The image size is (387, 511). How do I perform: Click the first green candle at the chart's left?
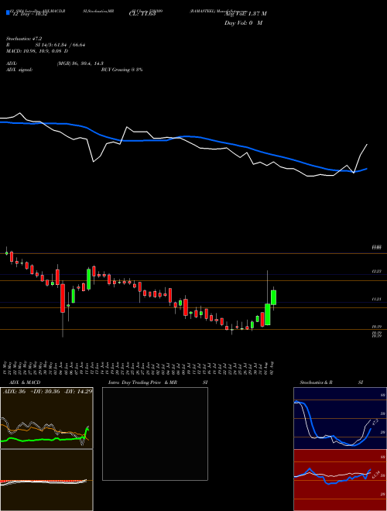click(6, 253)
